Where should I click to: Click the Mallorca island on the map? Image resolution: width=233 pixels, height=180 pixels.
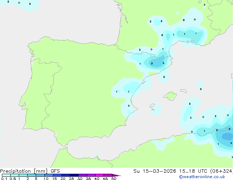[171, 96]
